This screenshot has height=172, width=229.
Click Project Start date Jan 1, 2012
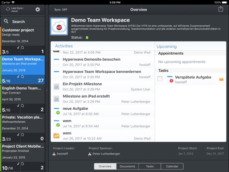185,154
